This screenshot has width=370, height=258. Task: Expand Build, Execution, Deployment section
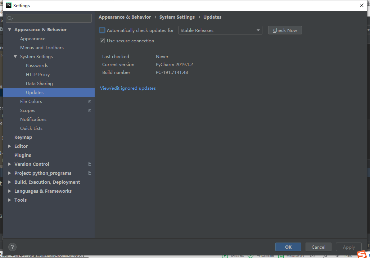(x=10, y=182)
